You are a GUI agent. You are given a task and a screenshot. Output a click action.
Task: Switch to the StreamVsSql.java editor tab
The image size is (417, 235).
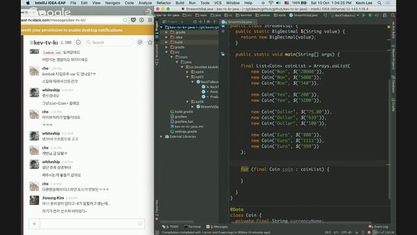tap(238, 22)
